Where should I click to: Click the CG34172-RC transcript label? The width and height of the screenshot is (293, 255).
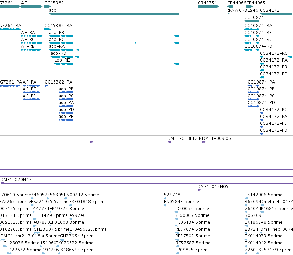(274, 53)
